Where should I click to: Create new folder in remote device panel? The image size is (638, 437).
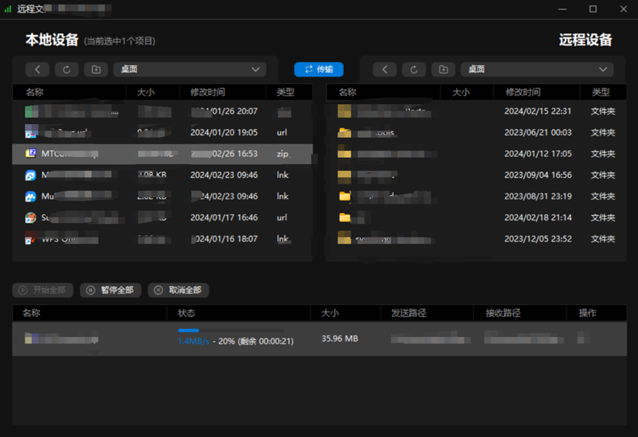[443, 69]
